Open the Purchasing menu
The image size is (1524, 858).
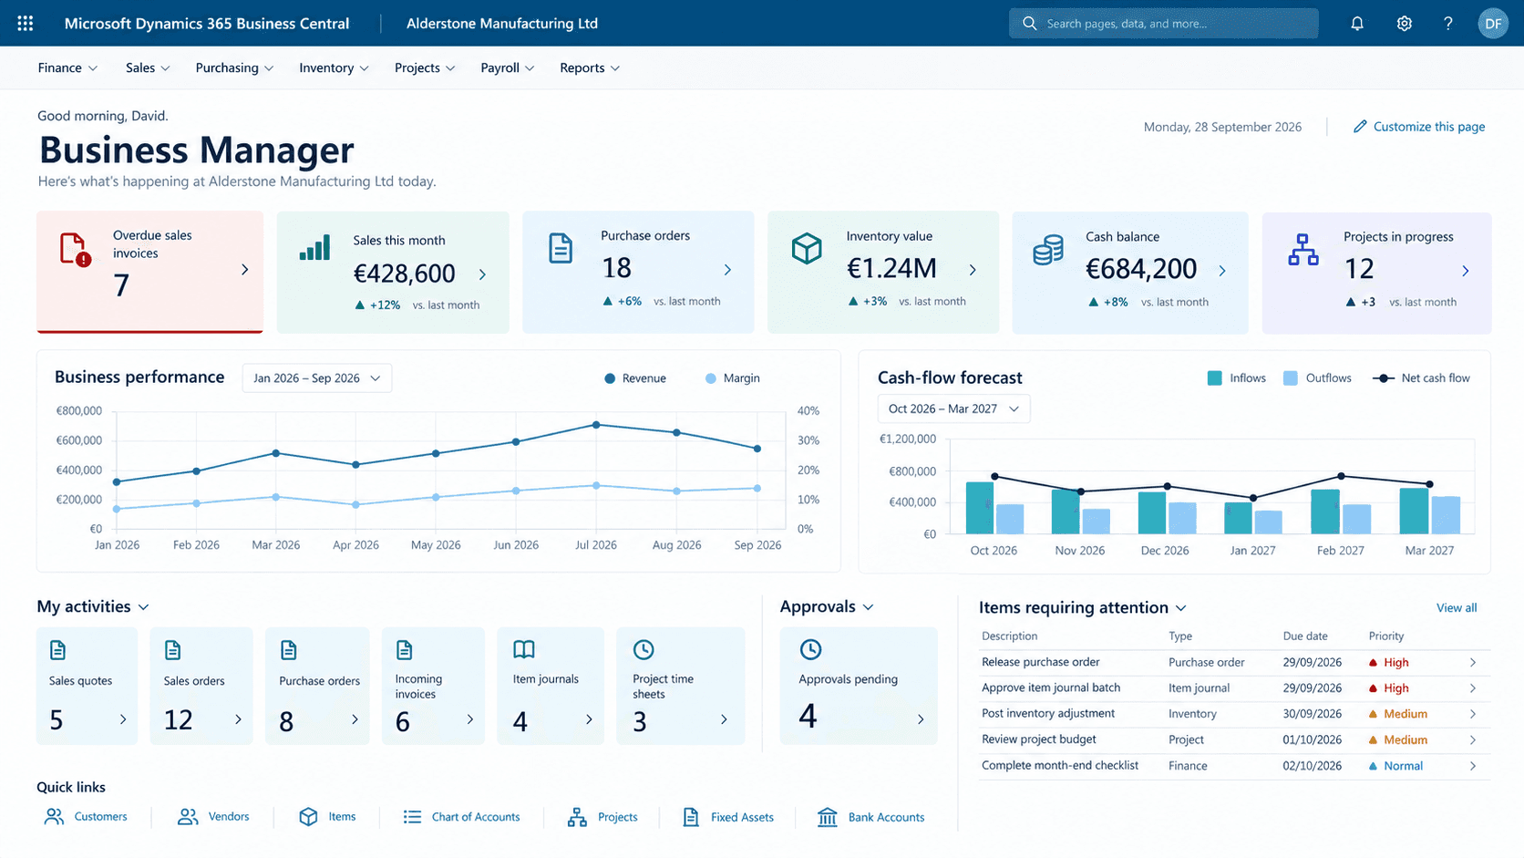point(234,68)
